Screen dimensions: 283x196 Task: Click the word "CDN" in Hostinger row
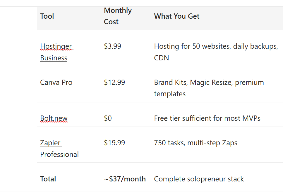pyautogui.click(x=162, y=58)
